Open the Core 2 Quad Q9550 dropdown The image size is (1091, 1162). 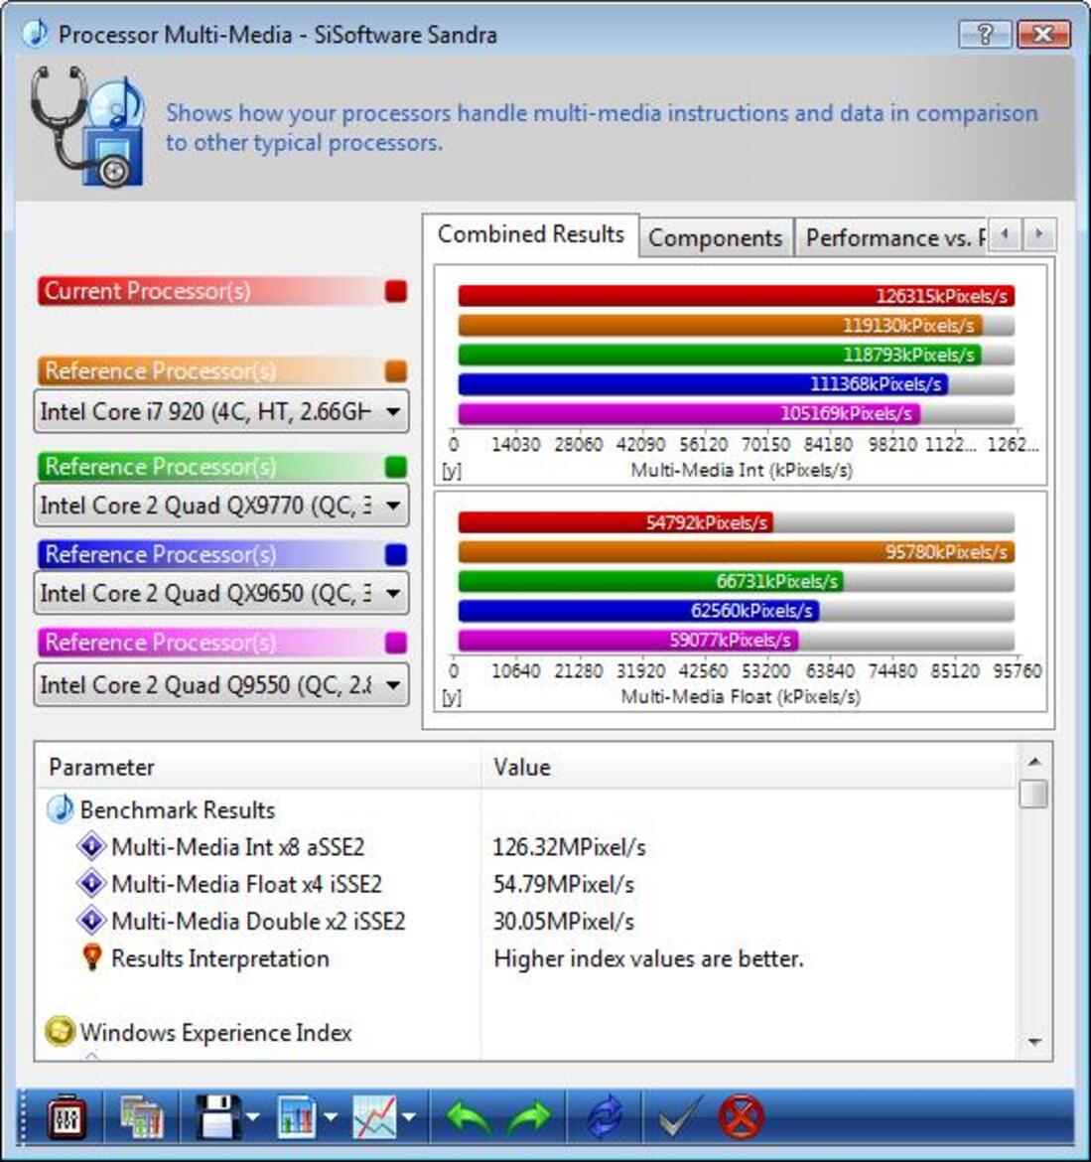click(220, 684)
